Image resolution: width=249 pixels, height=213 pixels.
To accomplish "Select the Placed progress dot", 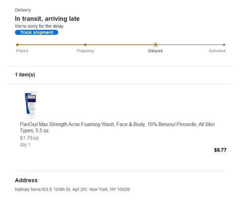I will click(17, 45).
